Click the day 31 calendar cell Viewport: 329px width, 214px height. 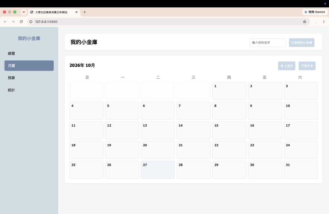pos(301,170)
